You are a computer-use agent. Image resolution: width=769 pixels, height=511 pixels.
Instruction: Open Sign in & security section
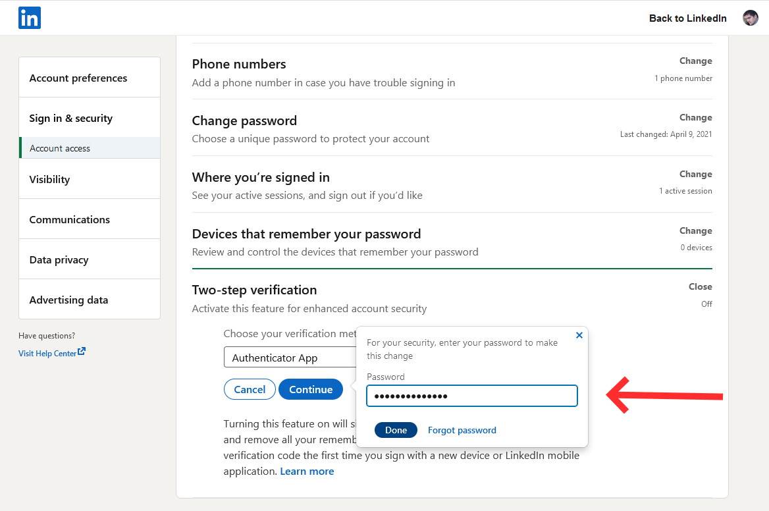tap(71, 118)
